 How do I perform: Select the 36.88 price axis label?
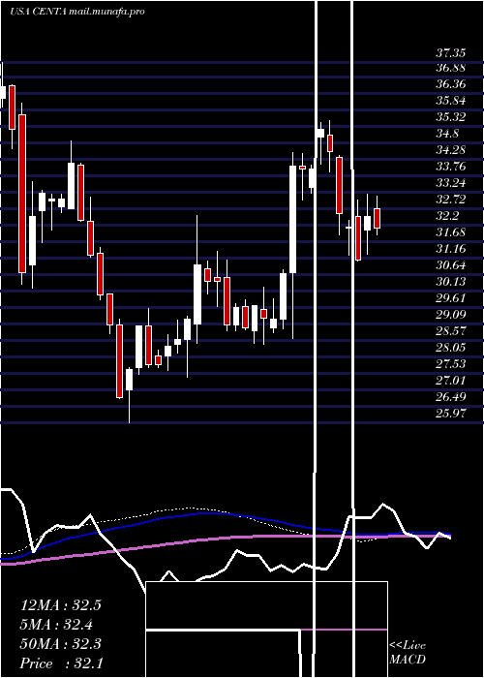coord(451,68)
